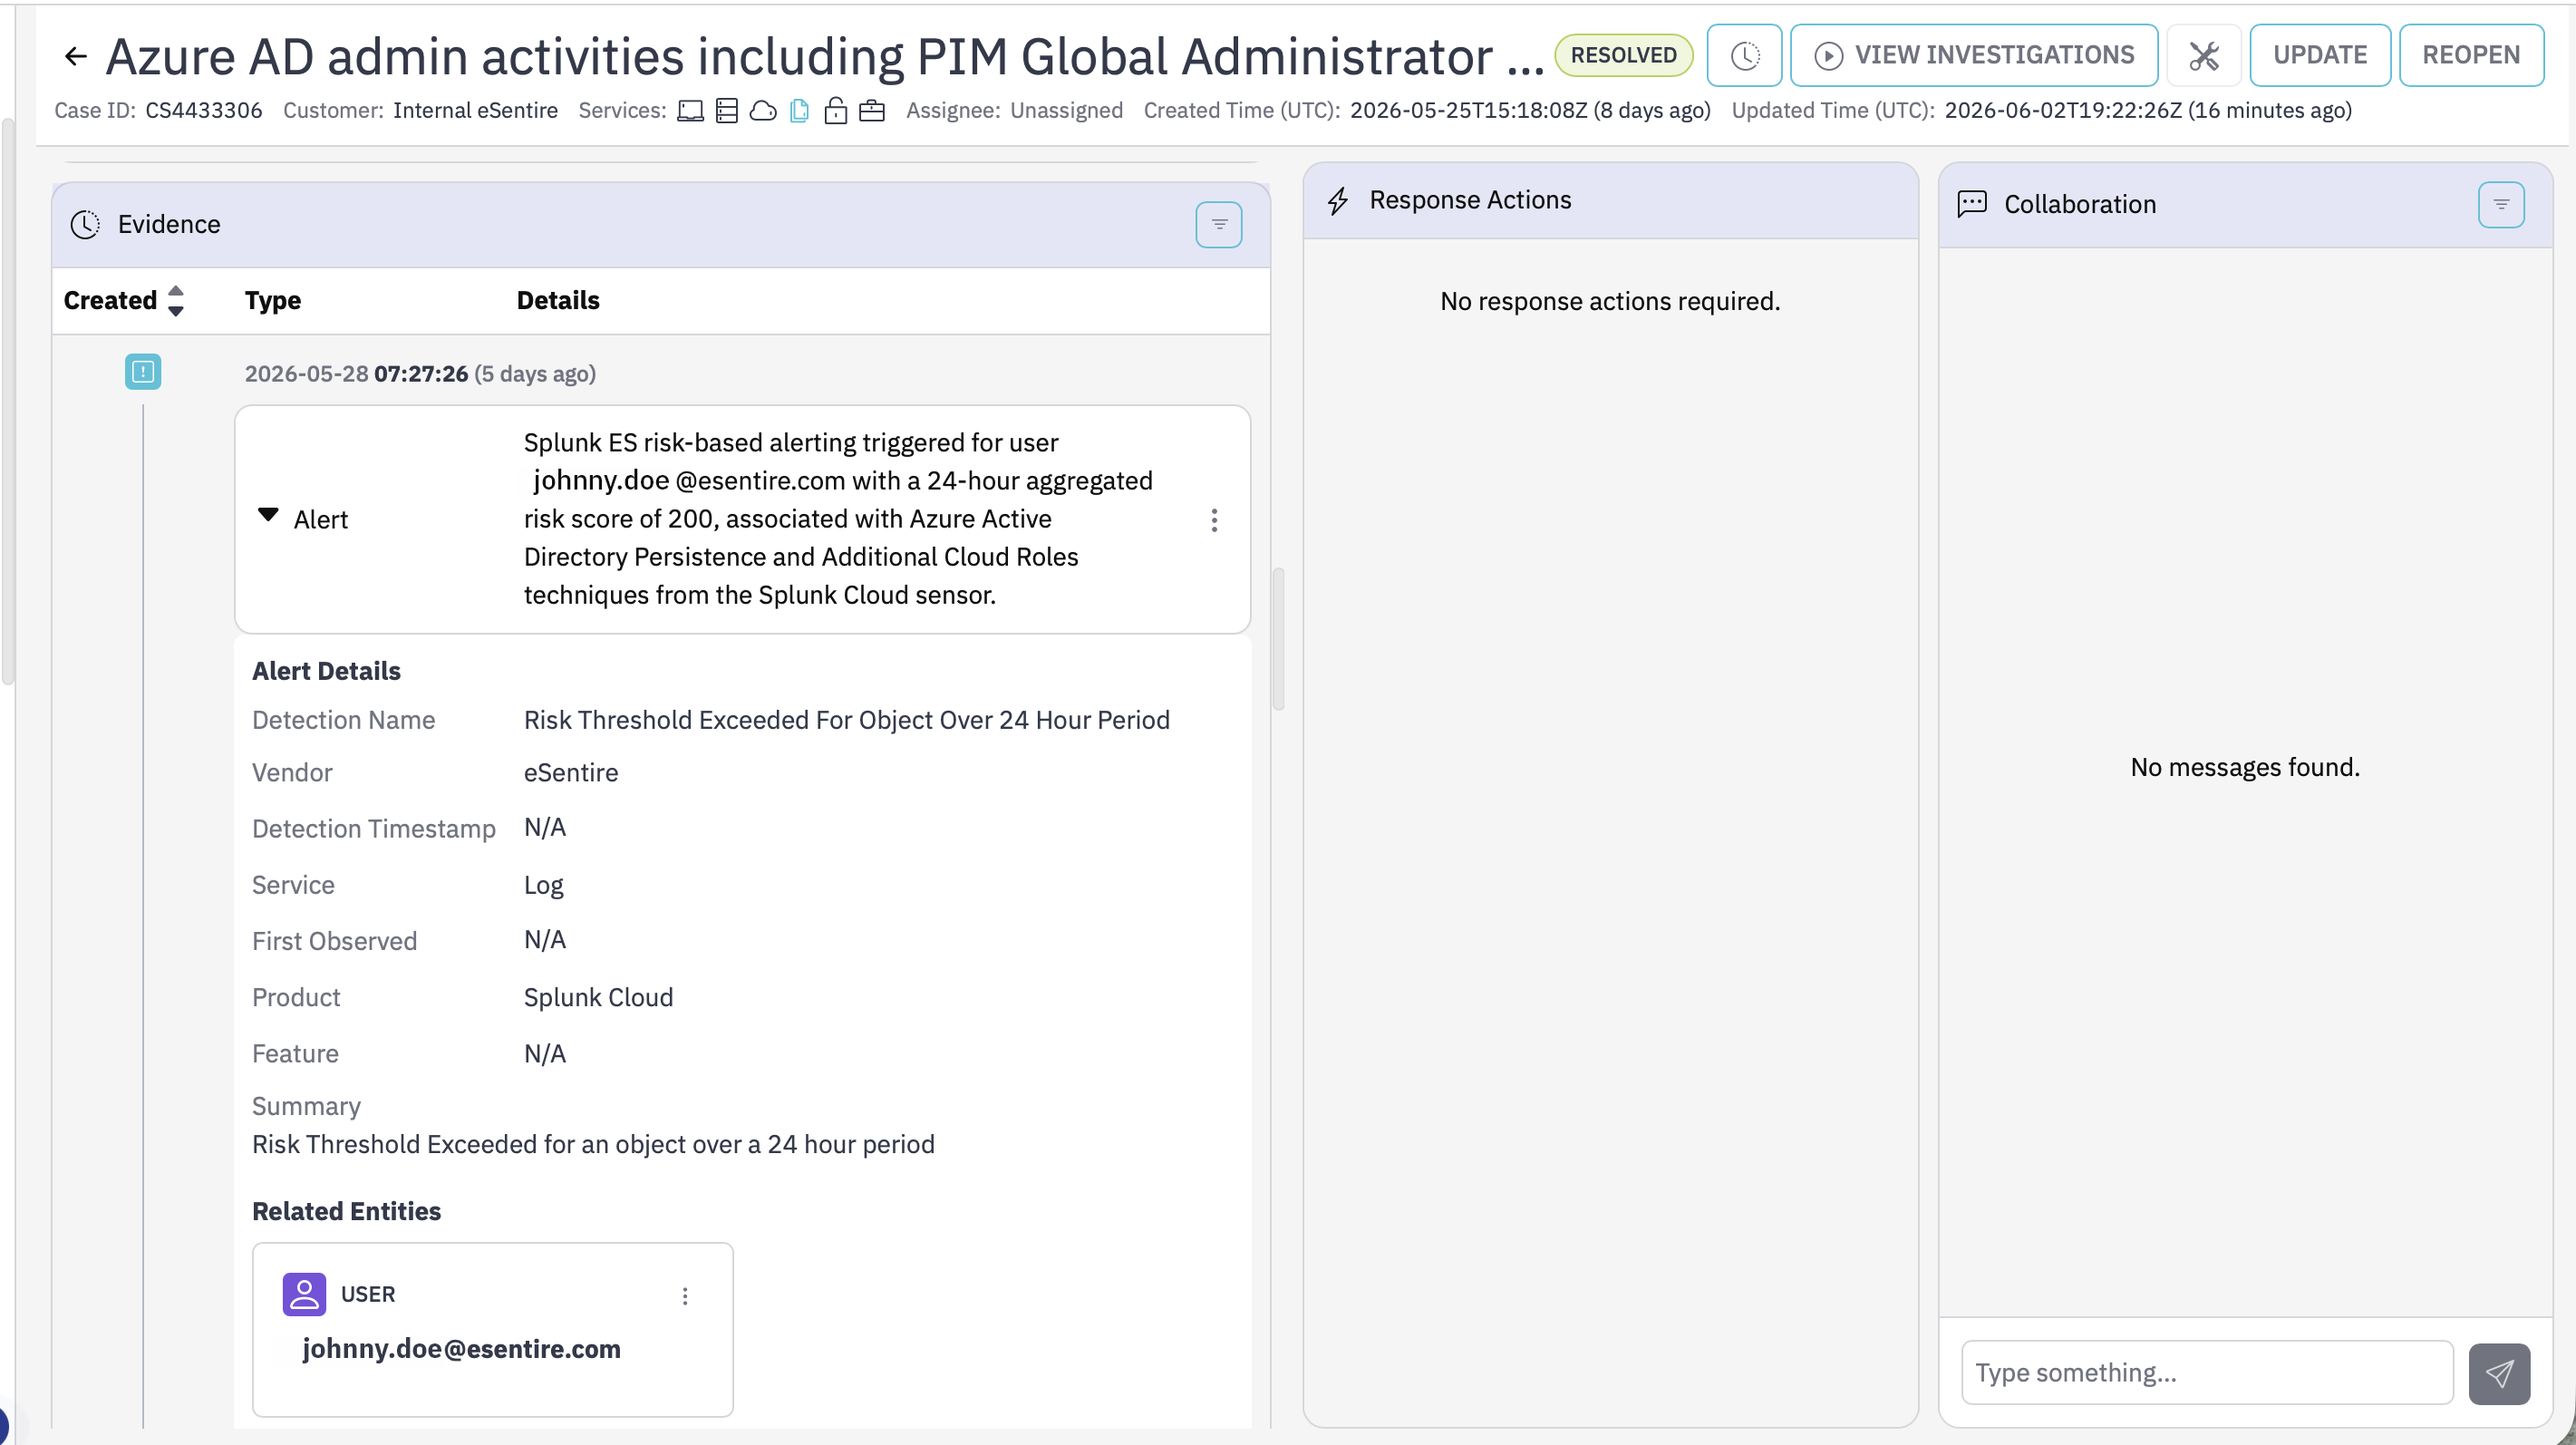Click the Alert Details heading

(x=326, y=671)
